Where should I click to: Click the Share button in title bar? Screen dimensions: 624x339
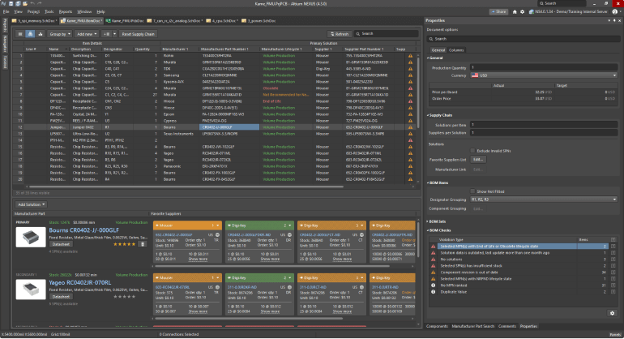[x=498, y=12]
